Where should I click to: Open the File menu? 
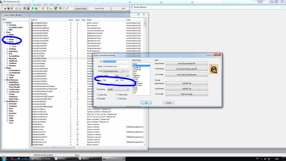[2, 5]
